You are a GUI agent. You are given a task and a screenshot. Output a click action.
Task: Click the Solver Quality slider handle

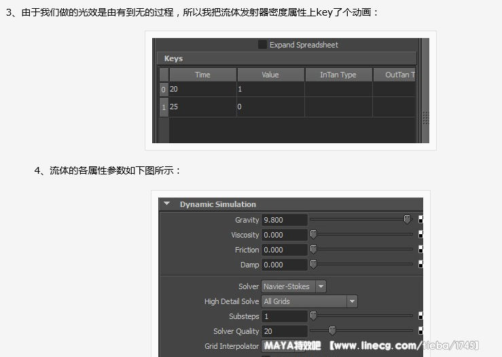click(x=332, y=331)
